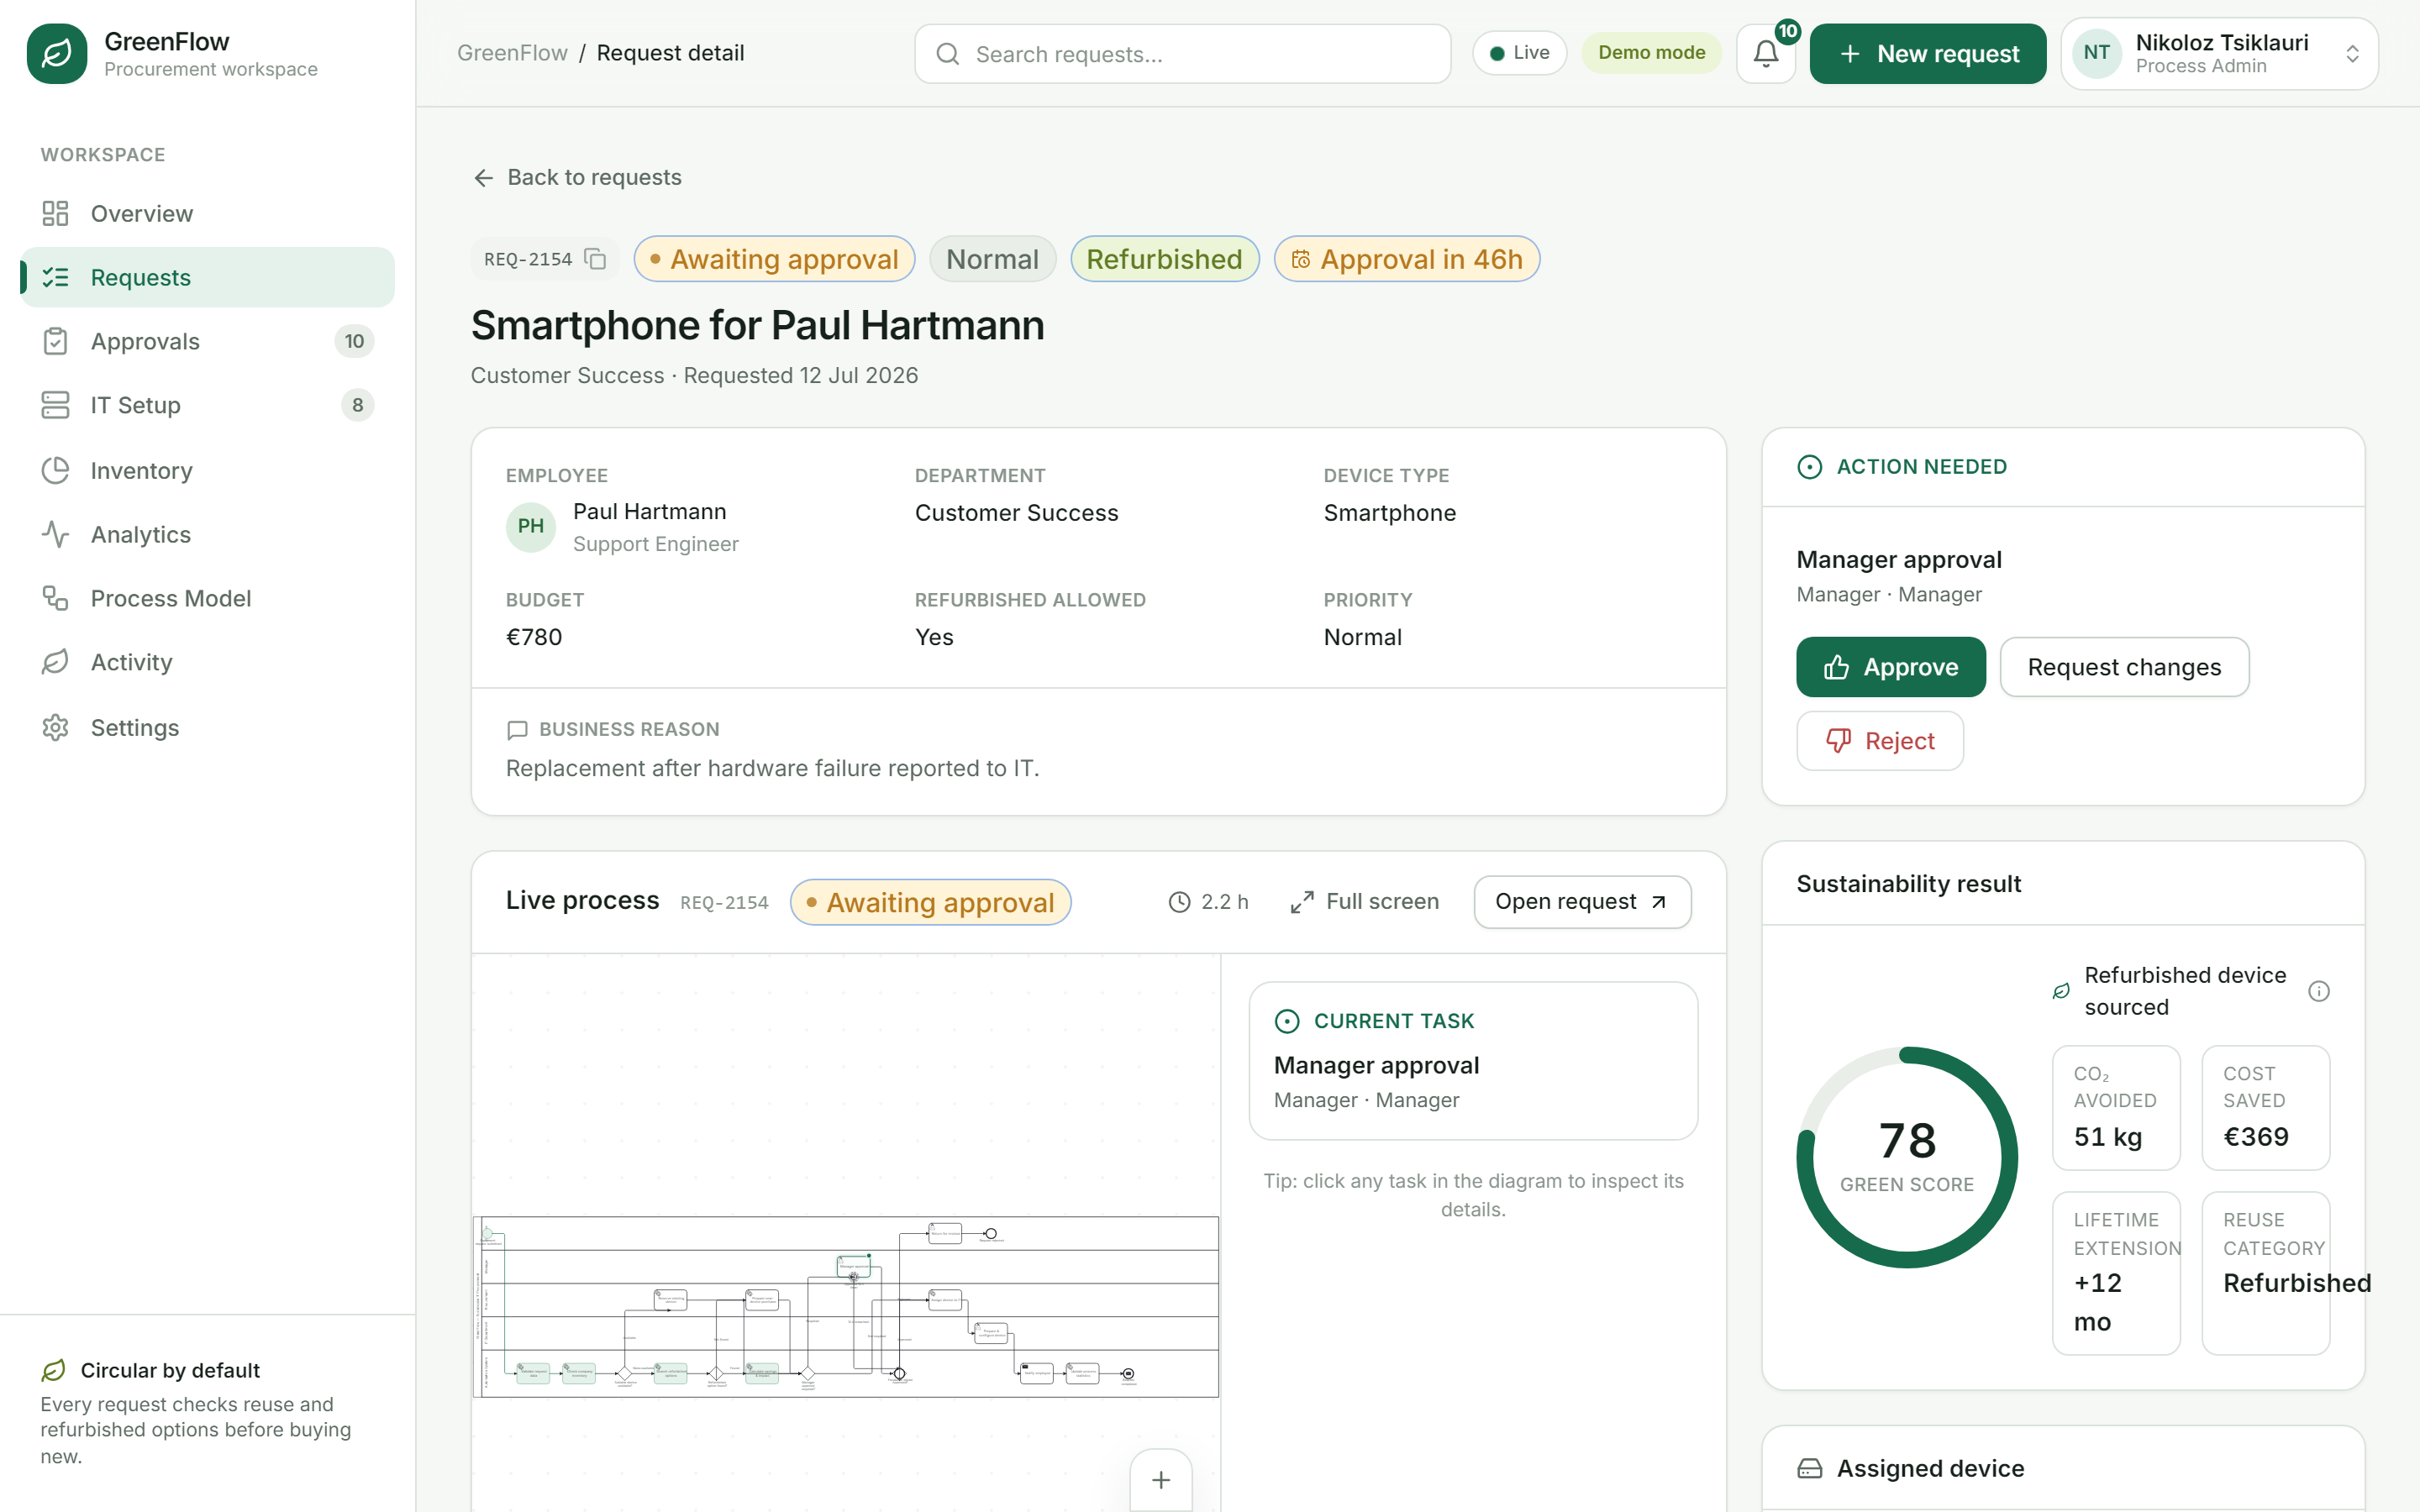Click the Approvals count badge 10
Screen dimensions: 2420x1512
pos(354,341)
